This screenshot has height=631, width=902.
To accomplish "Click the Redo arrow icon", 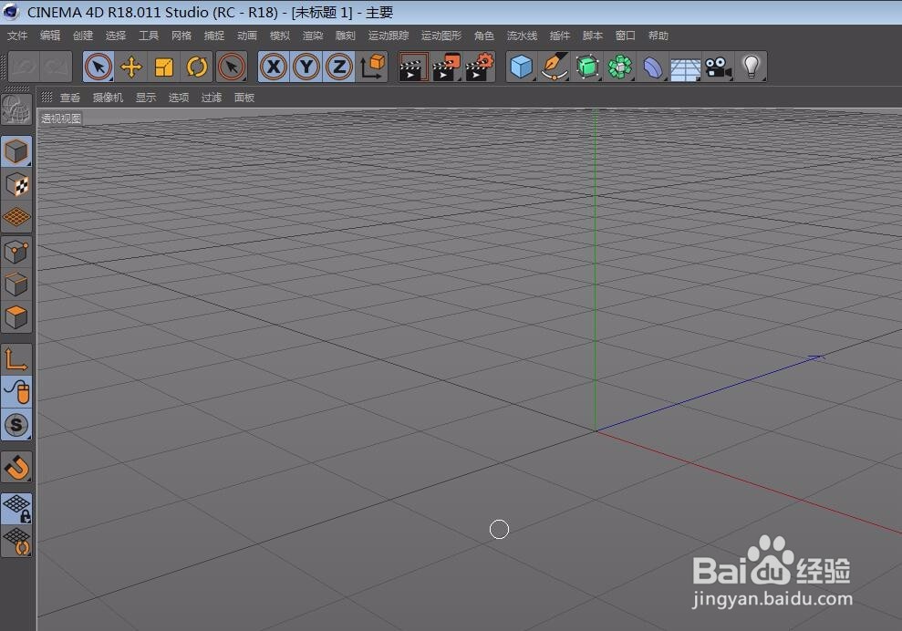I will pyautogui.click(x=57, y=67).
